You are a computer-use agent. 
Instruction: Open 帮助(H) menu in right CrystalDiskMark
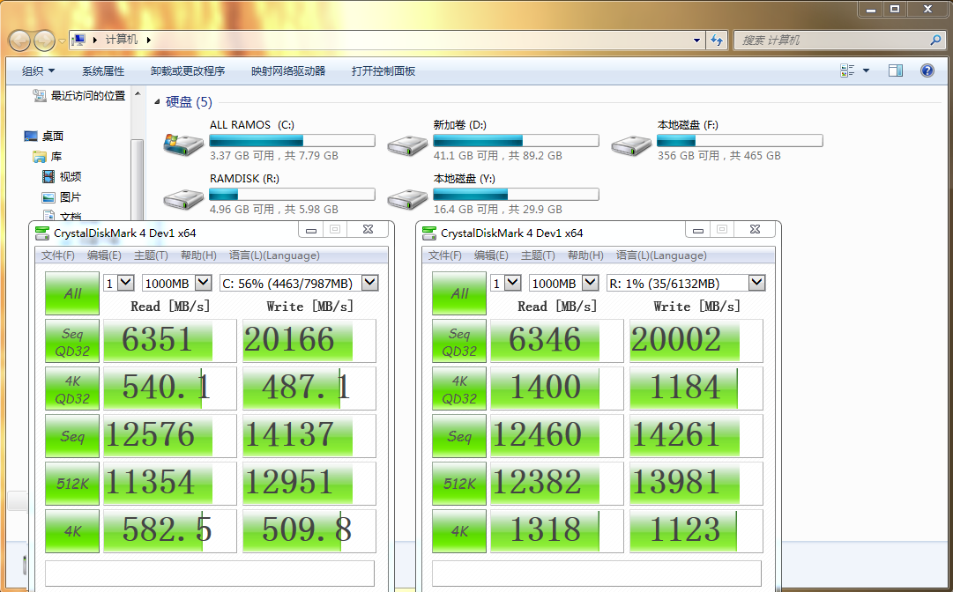coord(585,255)
